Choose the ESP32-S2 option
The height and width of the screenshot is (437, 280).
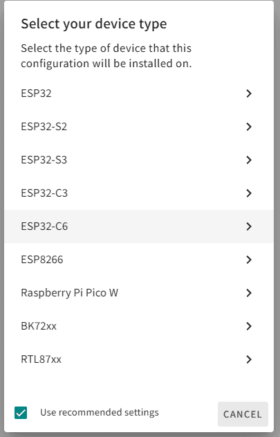coord(139,127)
